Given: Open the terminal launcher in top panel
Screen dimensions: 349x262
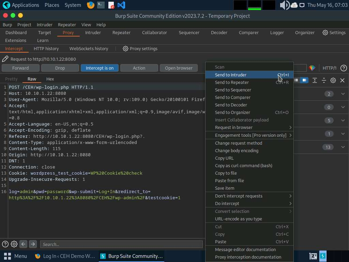Looking at the screenshot, I should 101,5.
